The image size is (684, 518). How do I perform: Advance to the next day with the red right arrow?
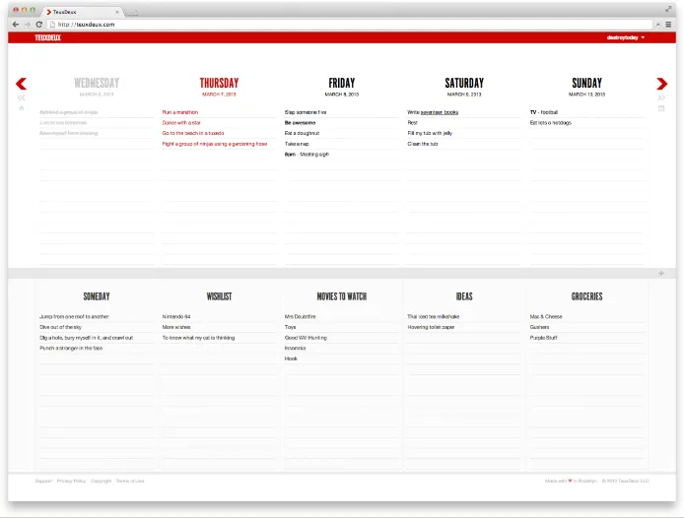(x=661, y=84)
